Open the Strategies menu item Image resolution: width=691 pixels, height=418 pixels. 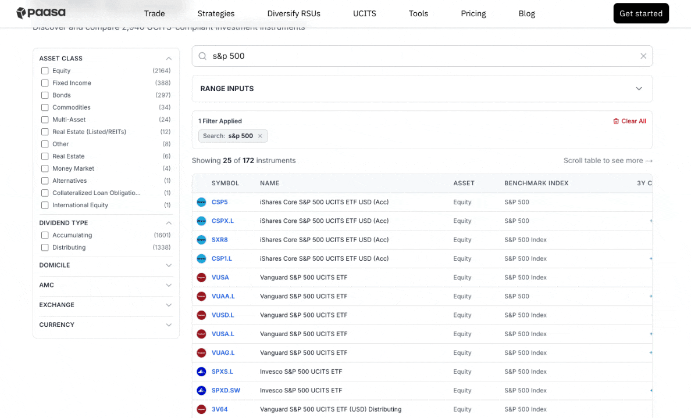tap(216, 13)
